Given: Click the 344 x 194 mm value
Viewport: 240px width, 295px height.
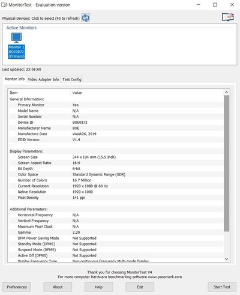Looking at the screenshot, I should [94, 157].
